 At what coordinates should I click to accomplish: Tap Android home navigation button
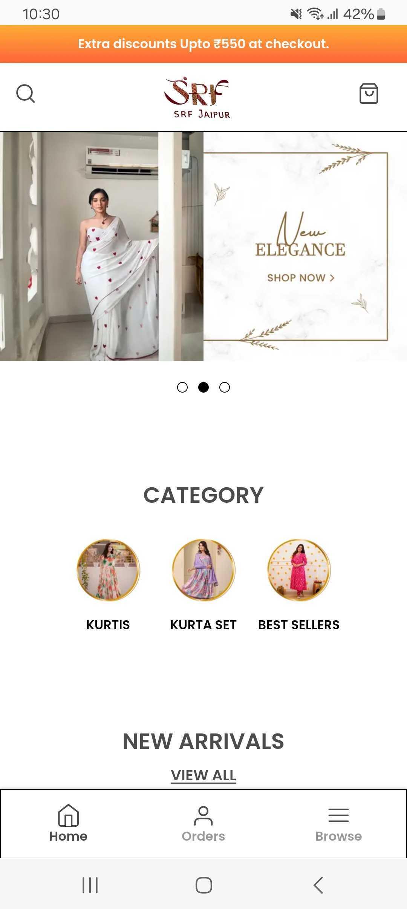pos(203,885)
